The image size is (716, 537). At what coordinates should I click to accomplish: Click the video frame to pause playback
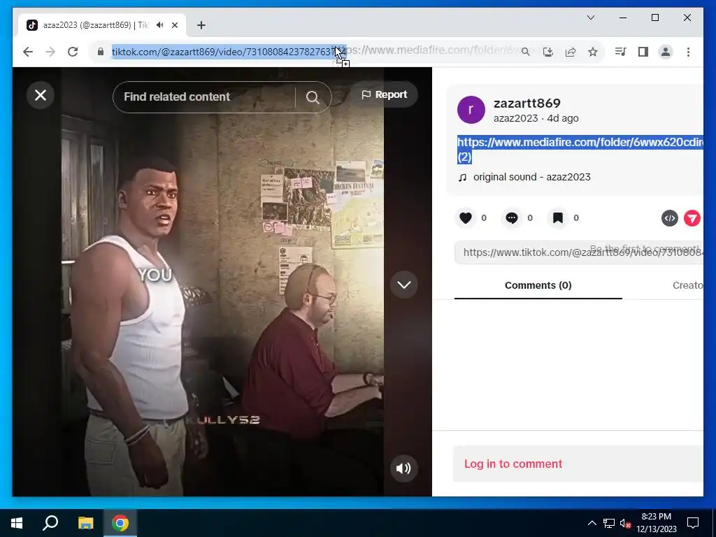tap(222, 281)
